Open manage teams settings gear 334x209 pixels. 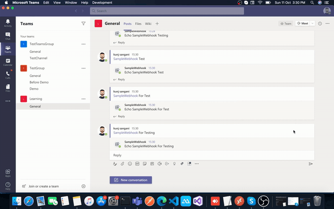[x=83, y=186]
